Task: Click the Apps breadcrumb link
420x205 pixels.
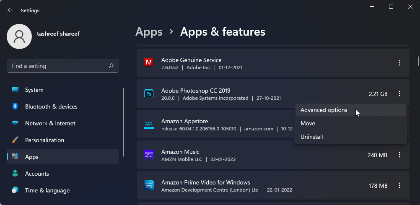Action: 149,32
